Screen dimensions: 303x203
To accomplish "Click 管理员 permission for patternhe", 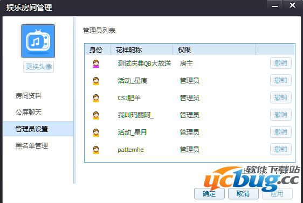I will [x=190, y=150].
